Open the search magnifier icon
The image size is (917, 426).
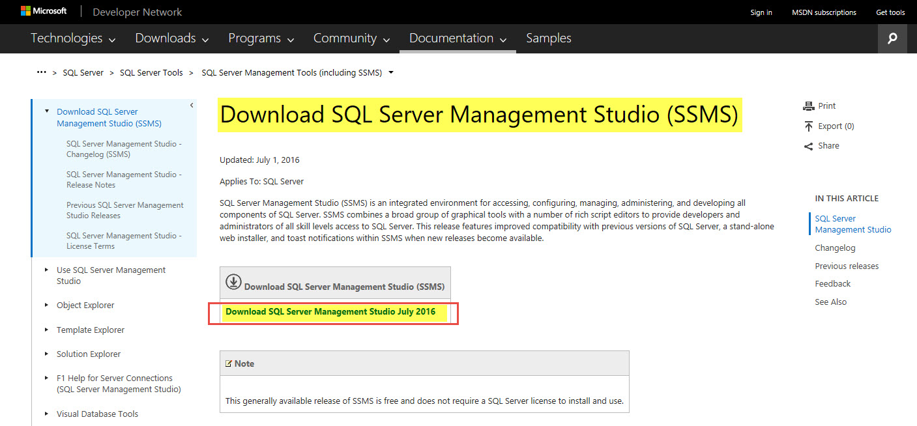[x=892, y=38]
